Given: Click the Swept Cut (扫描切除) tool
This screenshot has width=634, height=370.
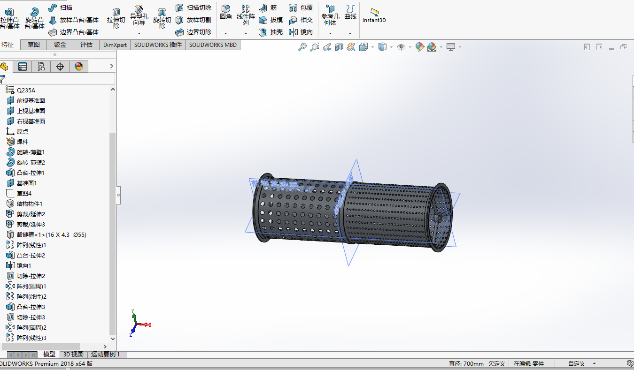Looking at the screenshot, I should click(x=193, y=8).
